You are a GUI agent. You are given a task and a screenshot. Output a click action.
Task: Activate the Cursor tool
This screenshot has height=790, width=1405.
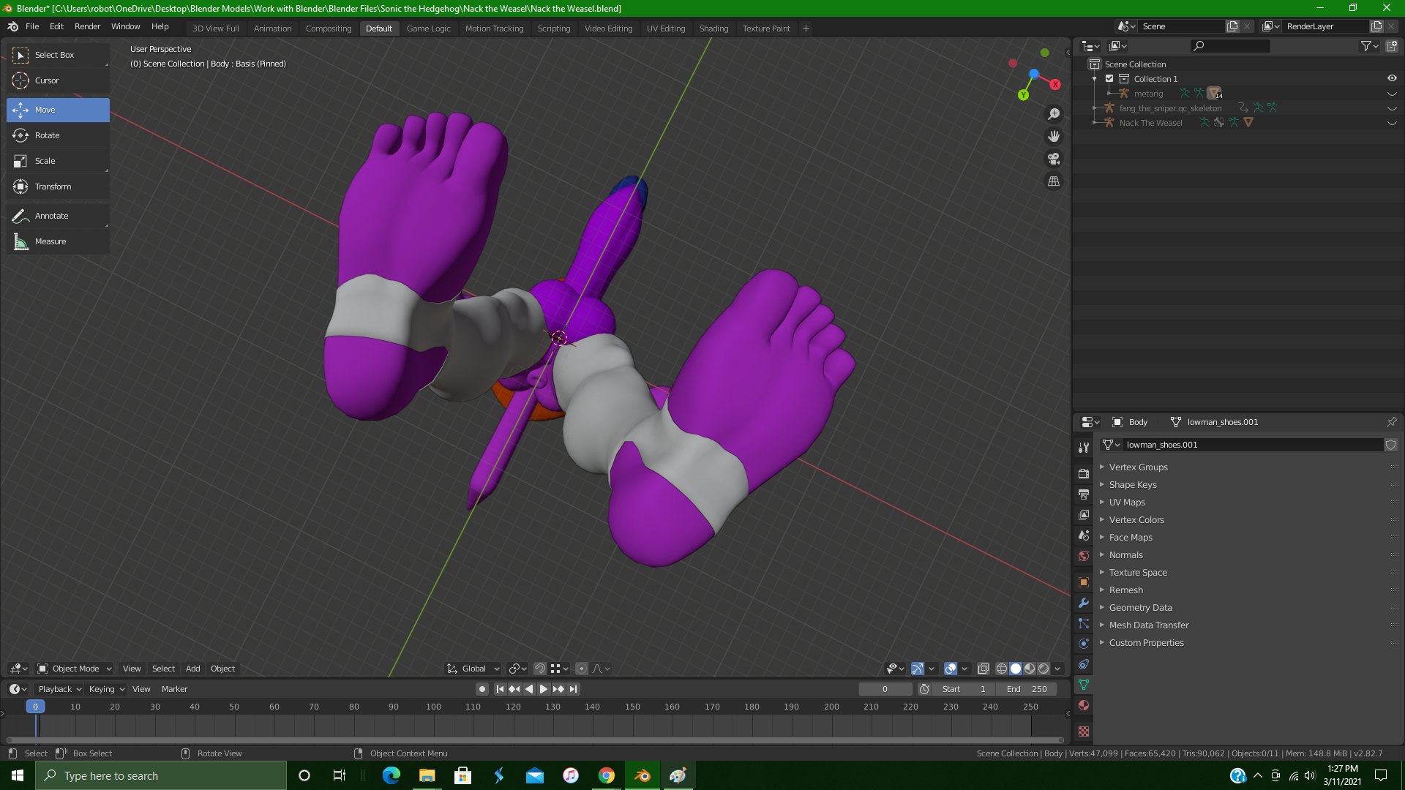[58, 80]
